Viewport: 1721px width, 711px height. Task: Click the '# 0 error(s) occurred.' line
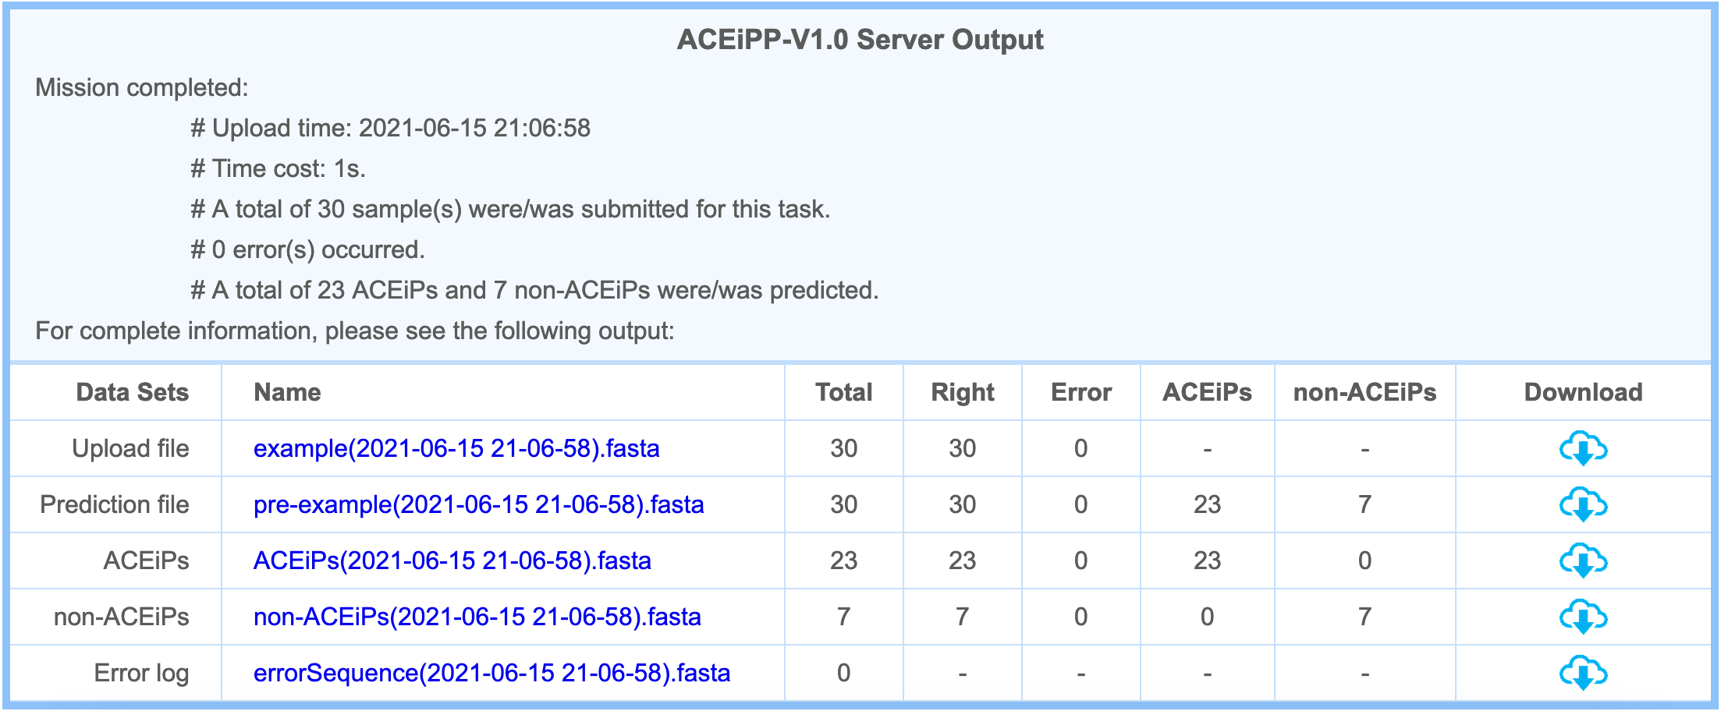point(308,249)
